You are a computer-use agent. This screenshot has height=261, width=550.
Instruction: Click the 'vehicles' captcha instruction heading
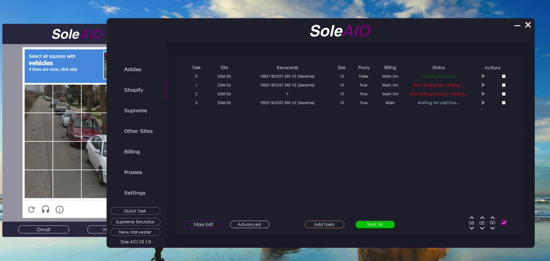tap(41, 63)
